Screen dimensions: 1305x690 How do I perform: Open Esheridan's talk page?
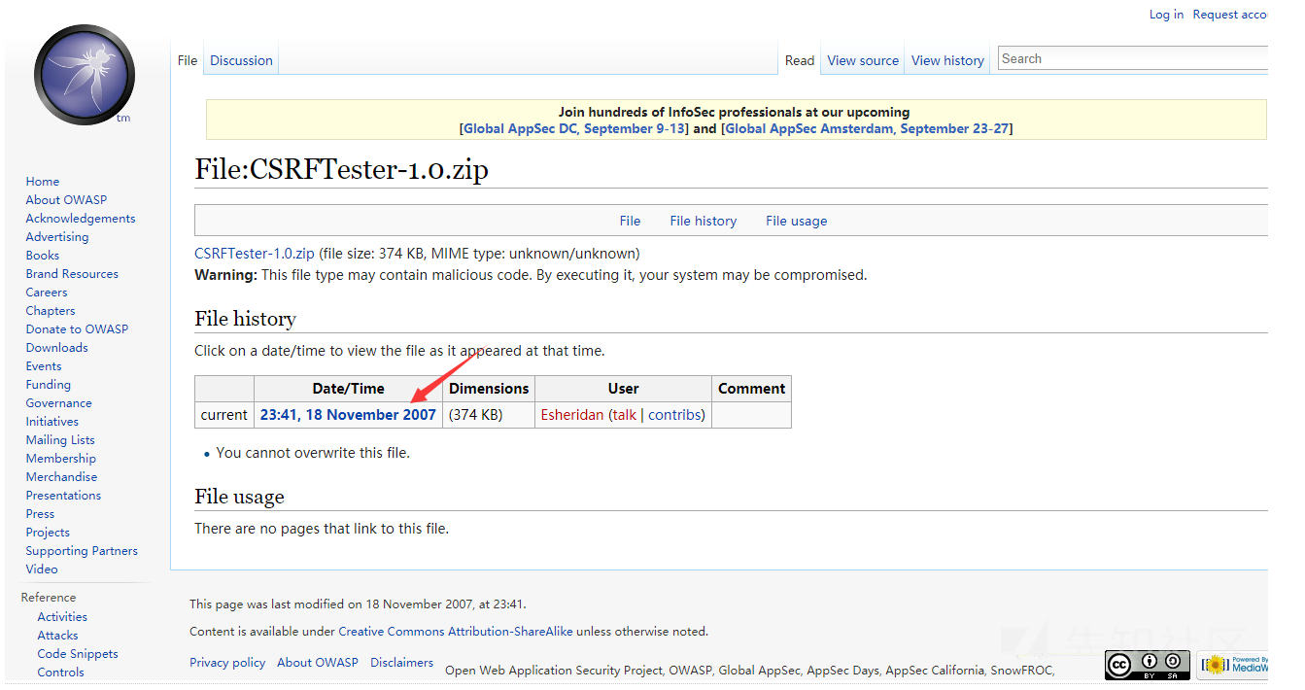click(625, 414)
